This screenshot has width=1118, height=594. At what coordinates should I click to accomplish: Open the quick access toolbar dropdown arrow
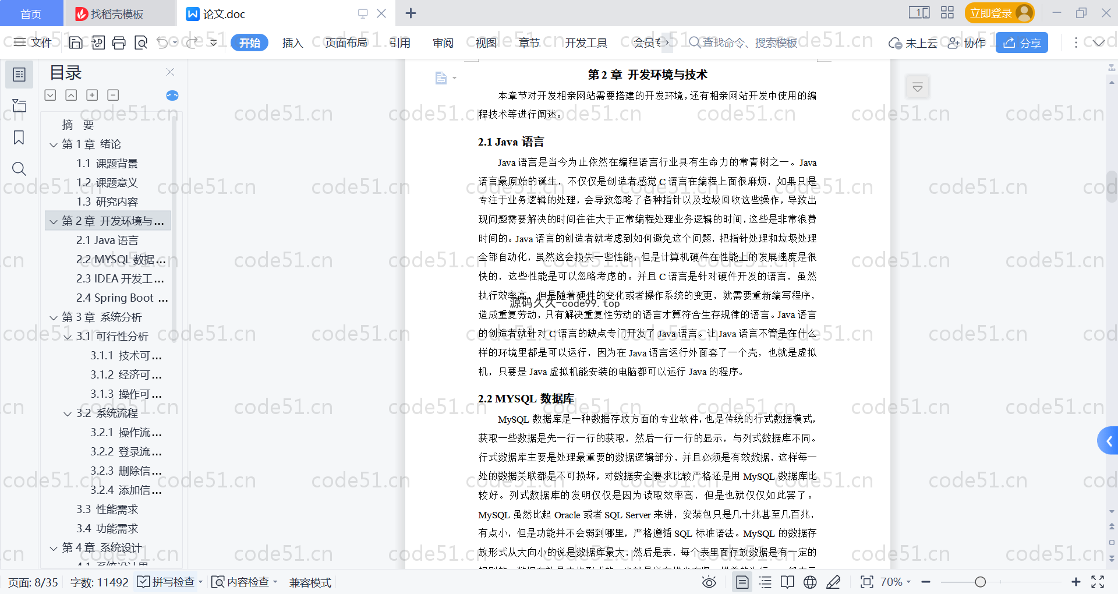[x=213, y=43]
